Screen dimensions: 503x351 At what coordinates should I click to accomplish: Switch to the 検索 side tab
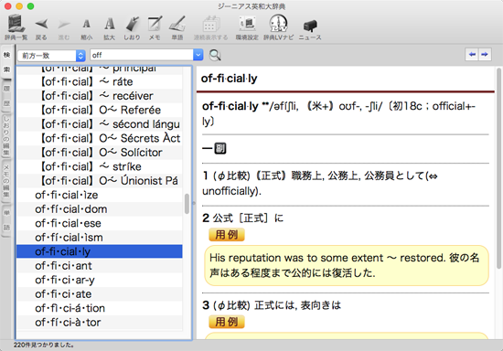coord(6,62)
